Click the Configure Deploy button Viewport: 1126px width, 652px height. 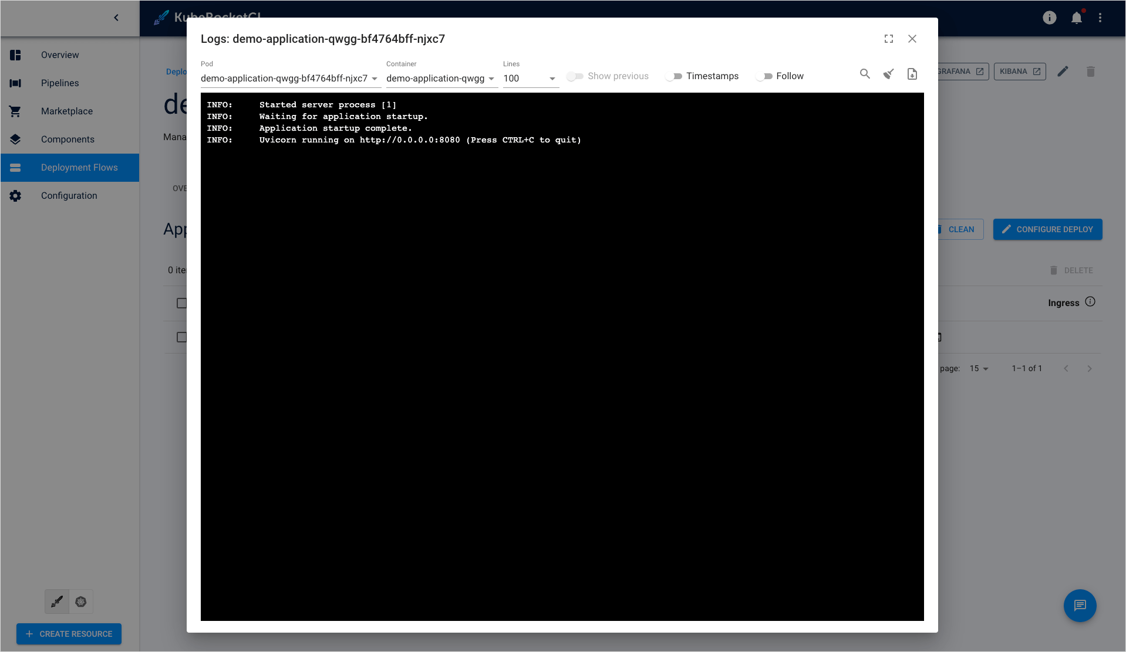point(1047,229)
